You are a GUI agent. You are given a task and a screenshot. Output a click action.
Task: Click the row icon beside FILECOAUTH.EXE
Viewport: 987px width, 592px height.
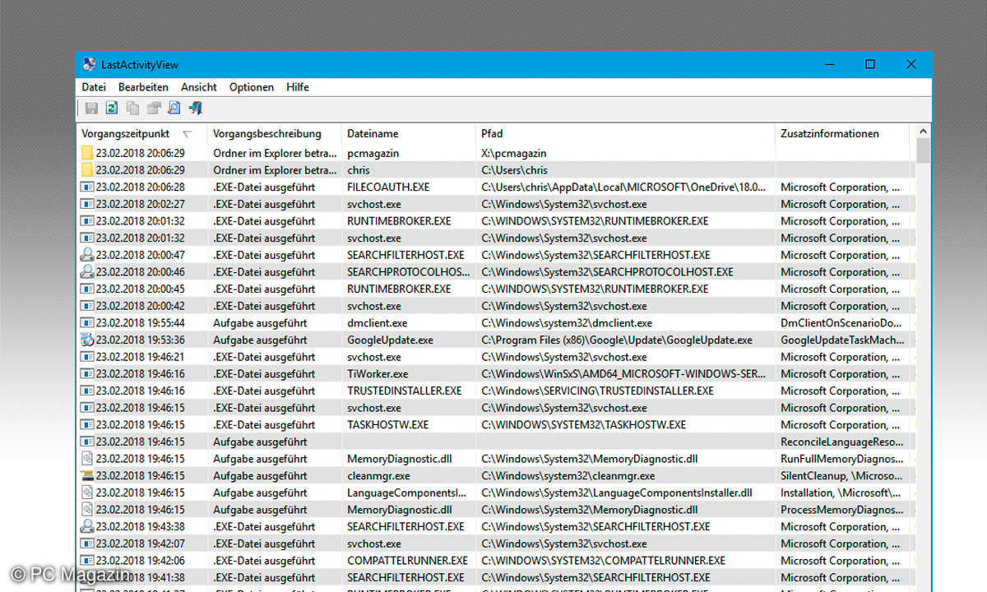[x=87, y=187]
